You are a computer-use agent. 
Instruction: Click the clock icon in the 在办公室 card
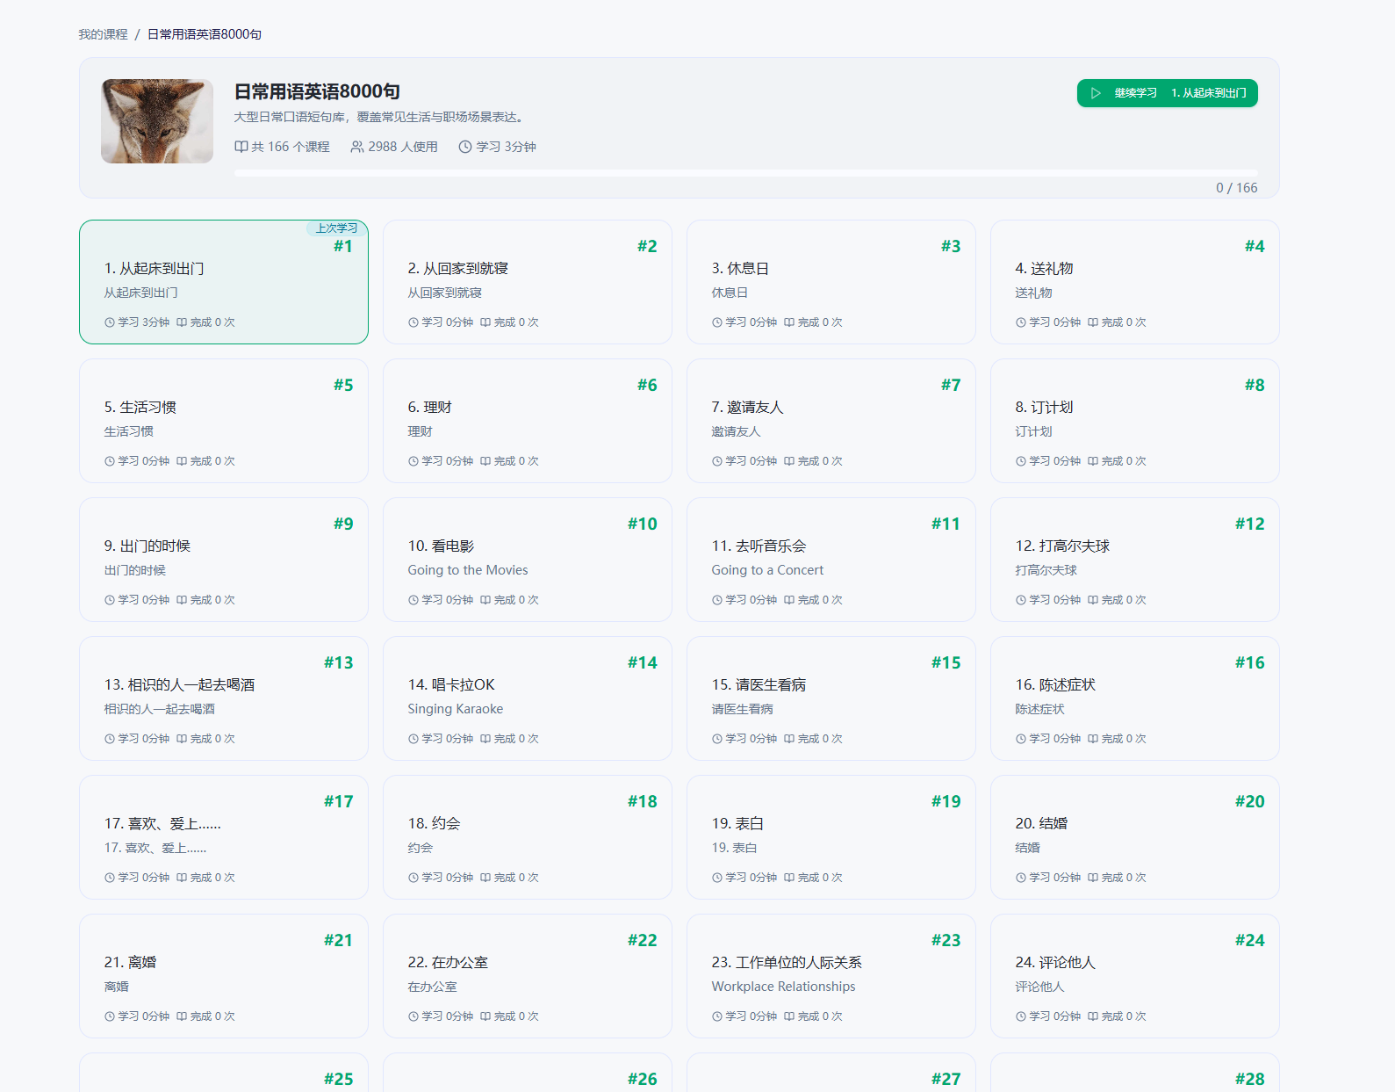coord(413,1016)
